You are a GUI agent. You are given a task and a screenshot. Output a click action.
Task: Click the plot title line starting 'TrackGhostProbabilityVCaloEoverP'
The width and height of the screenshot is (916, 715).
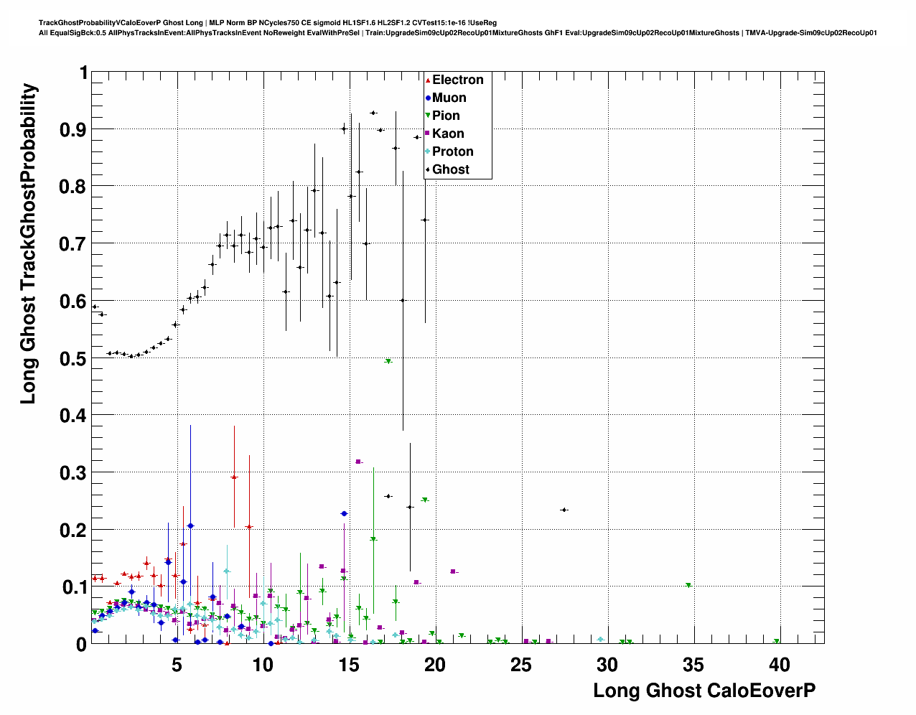[x=268, y=23]
